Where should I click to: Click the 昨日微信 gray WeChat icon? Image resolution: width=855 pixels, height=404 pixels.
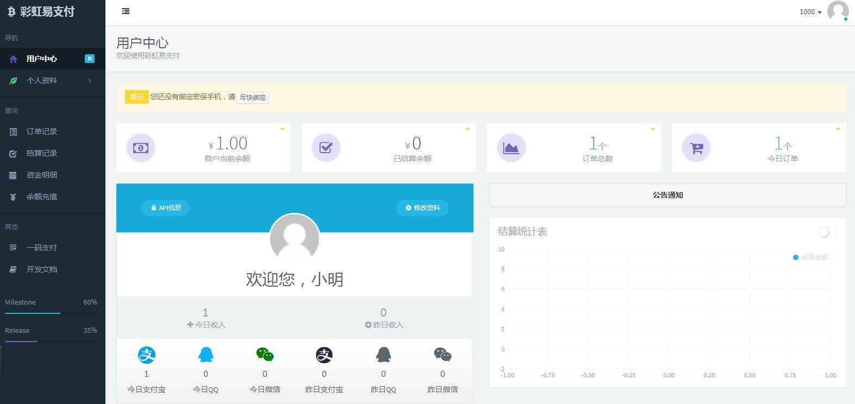[x=442, y=355]
